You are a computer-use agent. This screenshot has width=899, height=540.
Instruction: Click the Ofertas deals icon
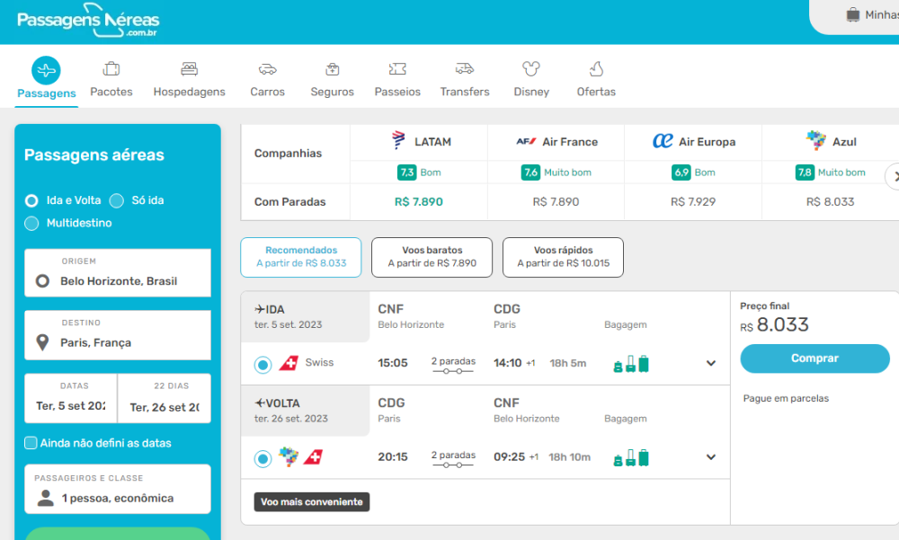596,69
